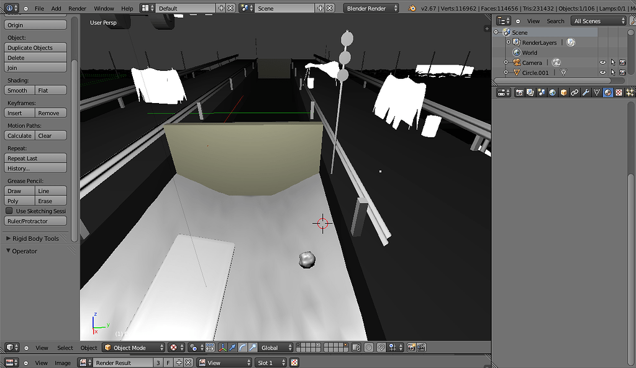Image resolution: width=636 pixels, height=368 pixels.
Task: Toggle Circle.001 selectability arrow
Action: coord(613,73)
